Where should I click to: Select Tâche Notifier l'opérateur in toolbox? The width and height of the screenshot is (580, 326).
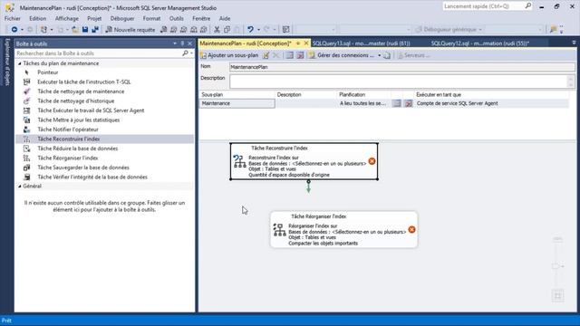(68, 129)
